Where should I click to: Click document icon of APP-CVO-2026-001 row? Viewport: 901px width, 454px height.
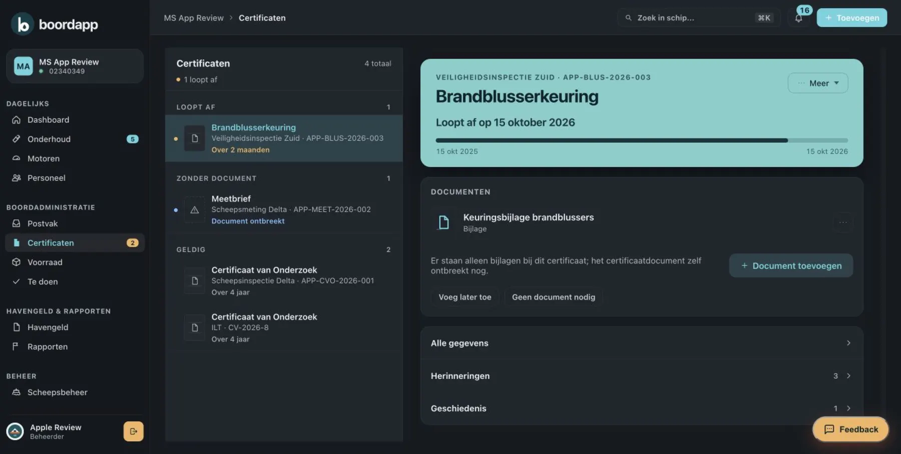tap(195, 281)
